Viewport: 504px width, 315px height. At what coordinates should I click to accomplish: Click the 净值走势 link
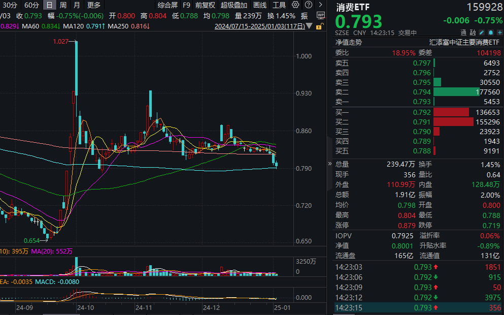348,43
